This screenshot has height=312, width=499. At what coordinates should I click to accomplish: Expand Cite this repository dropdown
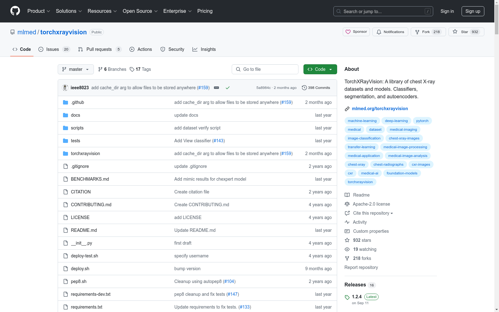[373, 213]
